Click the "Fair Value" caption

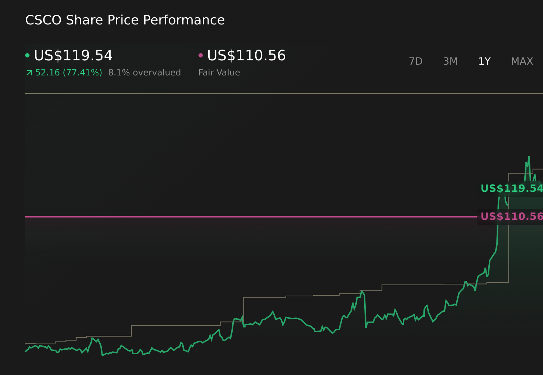pyautogui.click(x=219, y=73)
